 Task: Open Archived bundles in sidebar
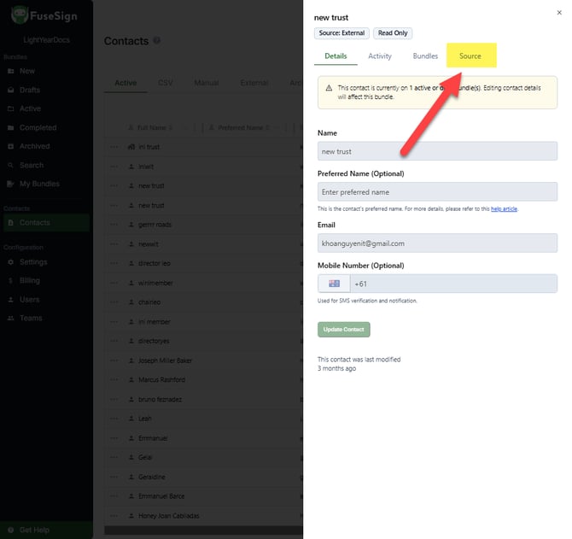point(34,146)
